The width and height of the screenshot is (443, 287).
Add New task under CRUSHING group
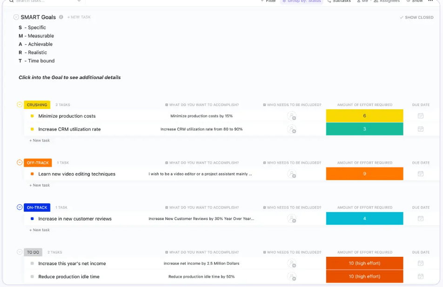[x=40, y=140]
